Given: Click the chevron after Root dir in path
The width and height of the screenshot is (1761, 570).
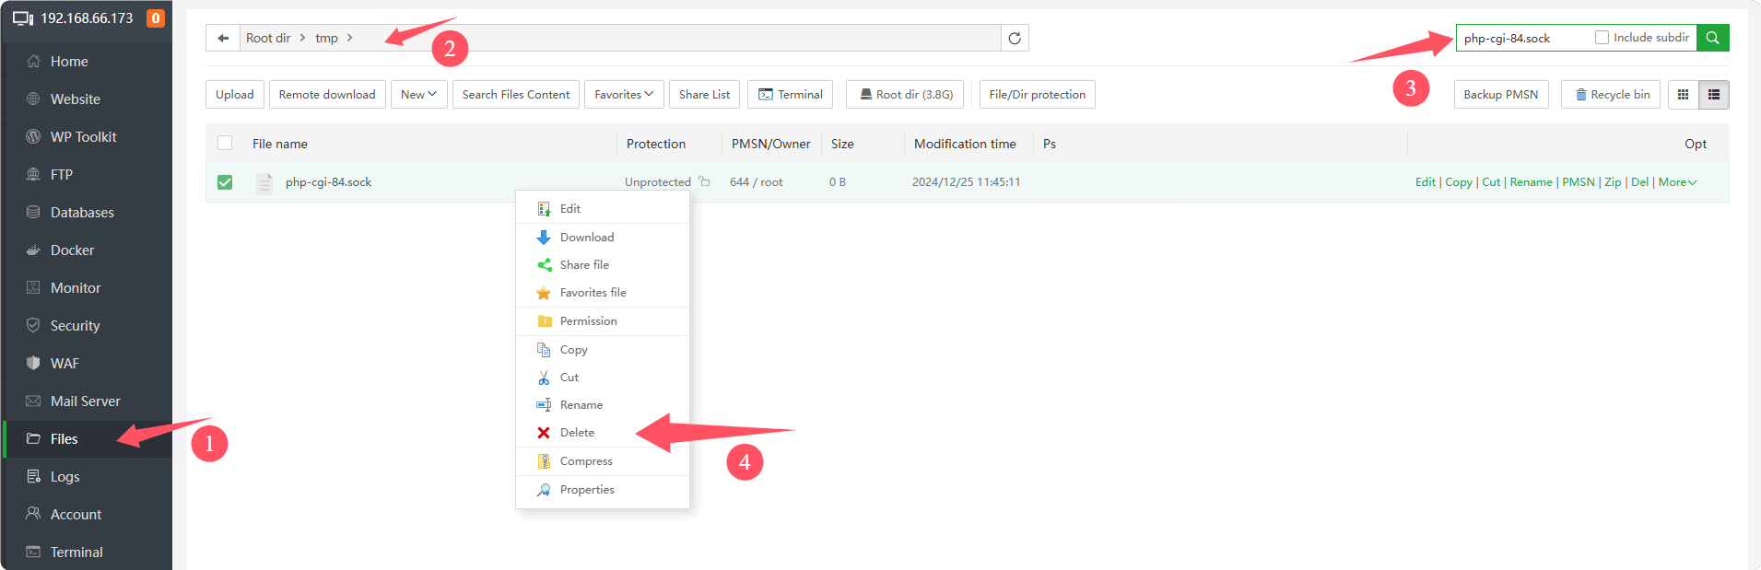Looking at the screenshot, I should point(302,38).
